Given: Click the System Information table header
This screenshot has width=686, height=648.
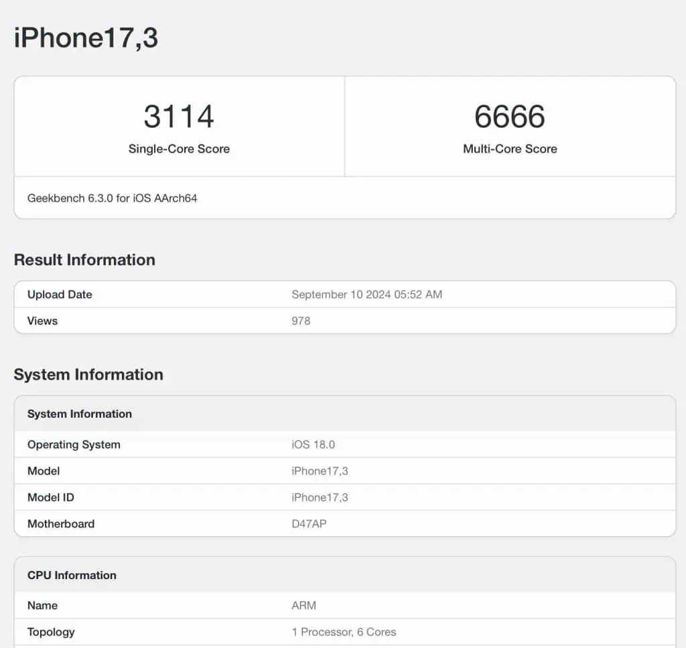Looking at the screenshot, I should point(345,414).
